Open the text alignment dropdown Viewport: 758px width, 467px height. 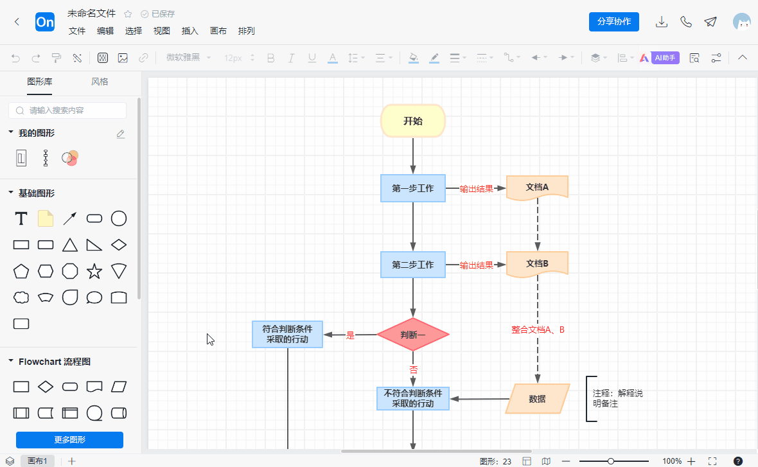[384, 58]
